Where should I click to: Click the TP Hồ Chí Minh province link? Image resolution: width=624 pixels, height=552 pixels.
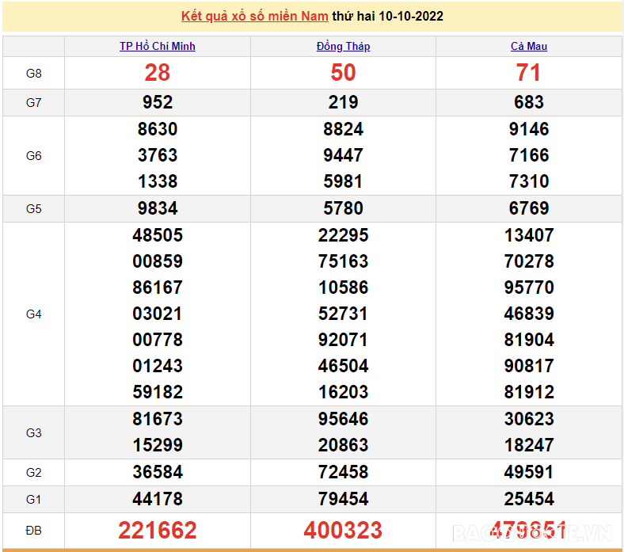(158, 46)
